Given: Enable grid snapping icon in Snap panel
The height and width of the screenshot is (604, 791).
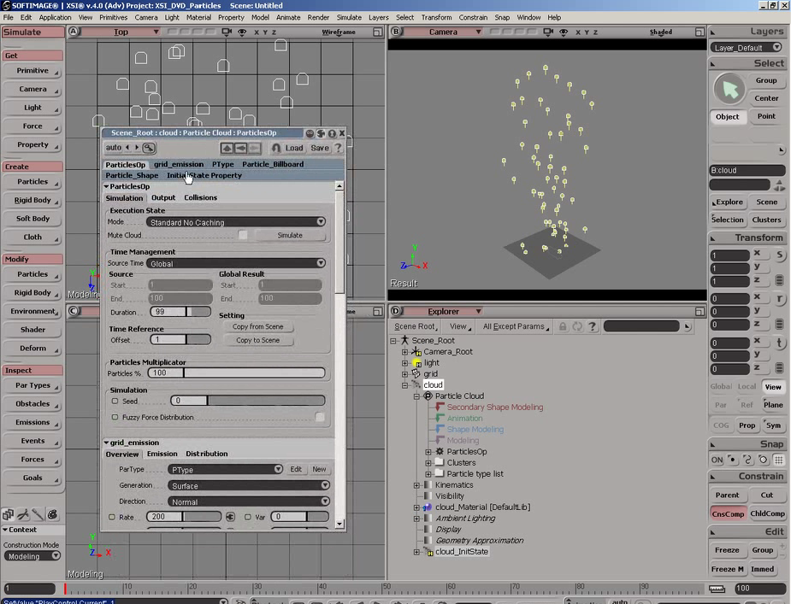Looking at the screenshot, I should 779,460.
